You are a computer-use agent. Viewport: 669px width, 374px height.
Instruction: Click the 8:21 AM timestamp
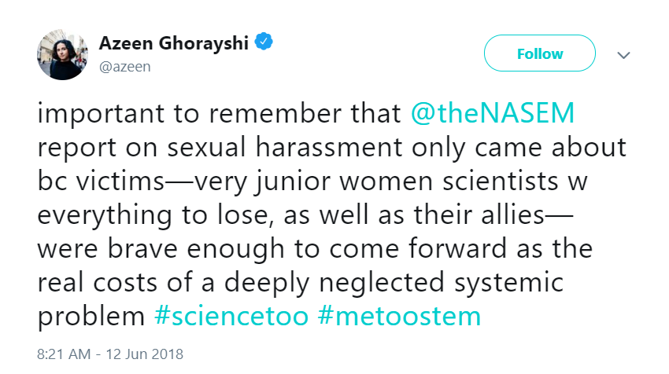pyautogui.click(x=64, y=354)
